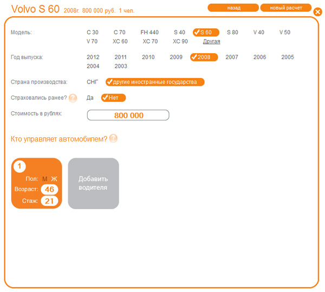Toggle 'другие иностранные государства' option
The height and width of the screenshot is (292, 325).
[x=155, y=82]
